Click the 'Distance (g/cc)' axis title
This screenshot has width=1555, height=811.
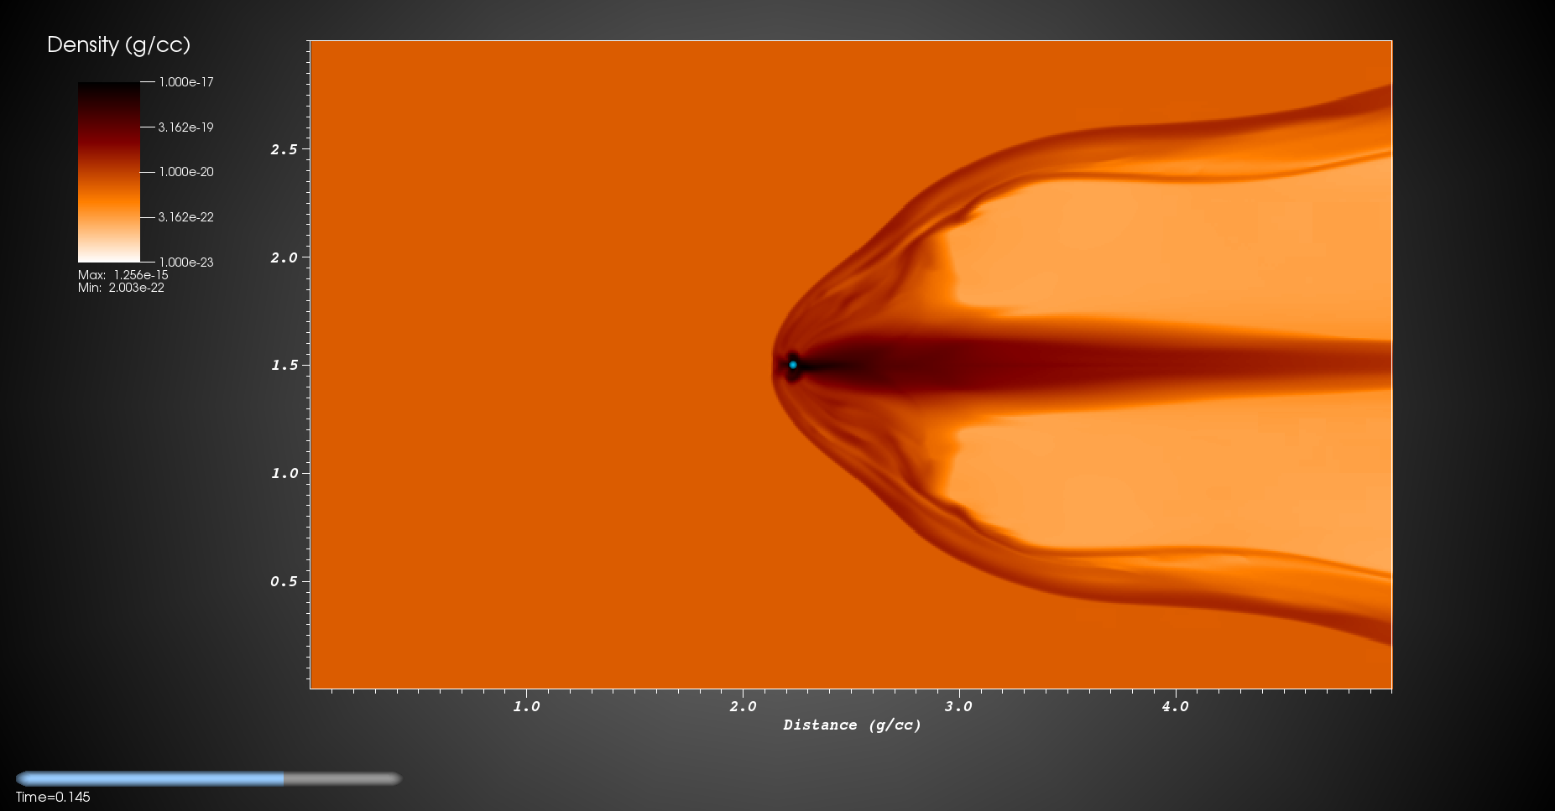tap(852, 725)
